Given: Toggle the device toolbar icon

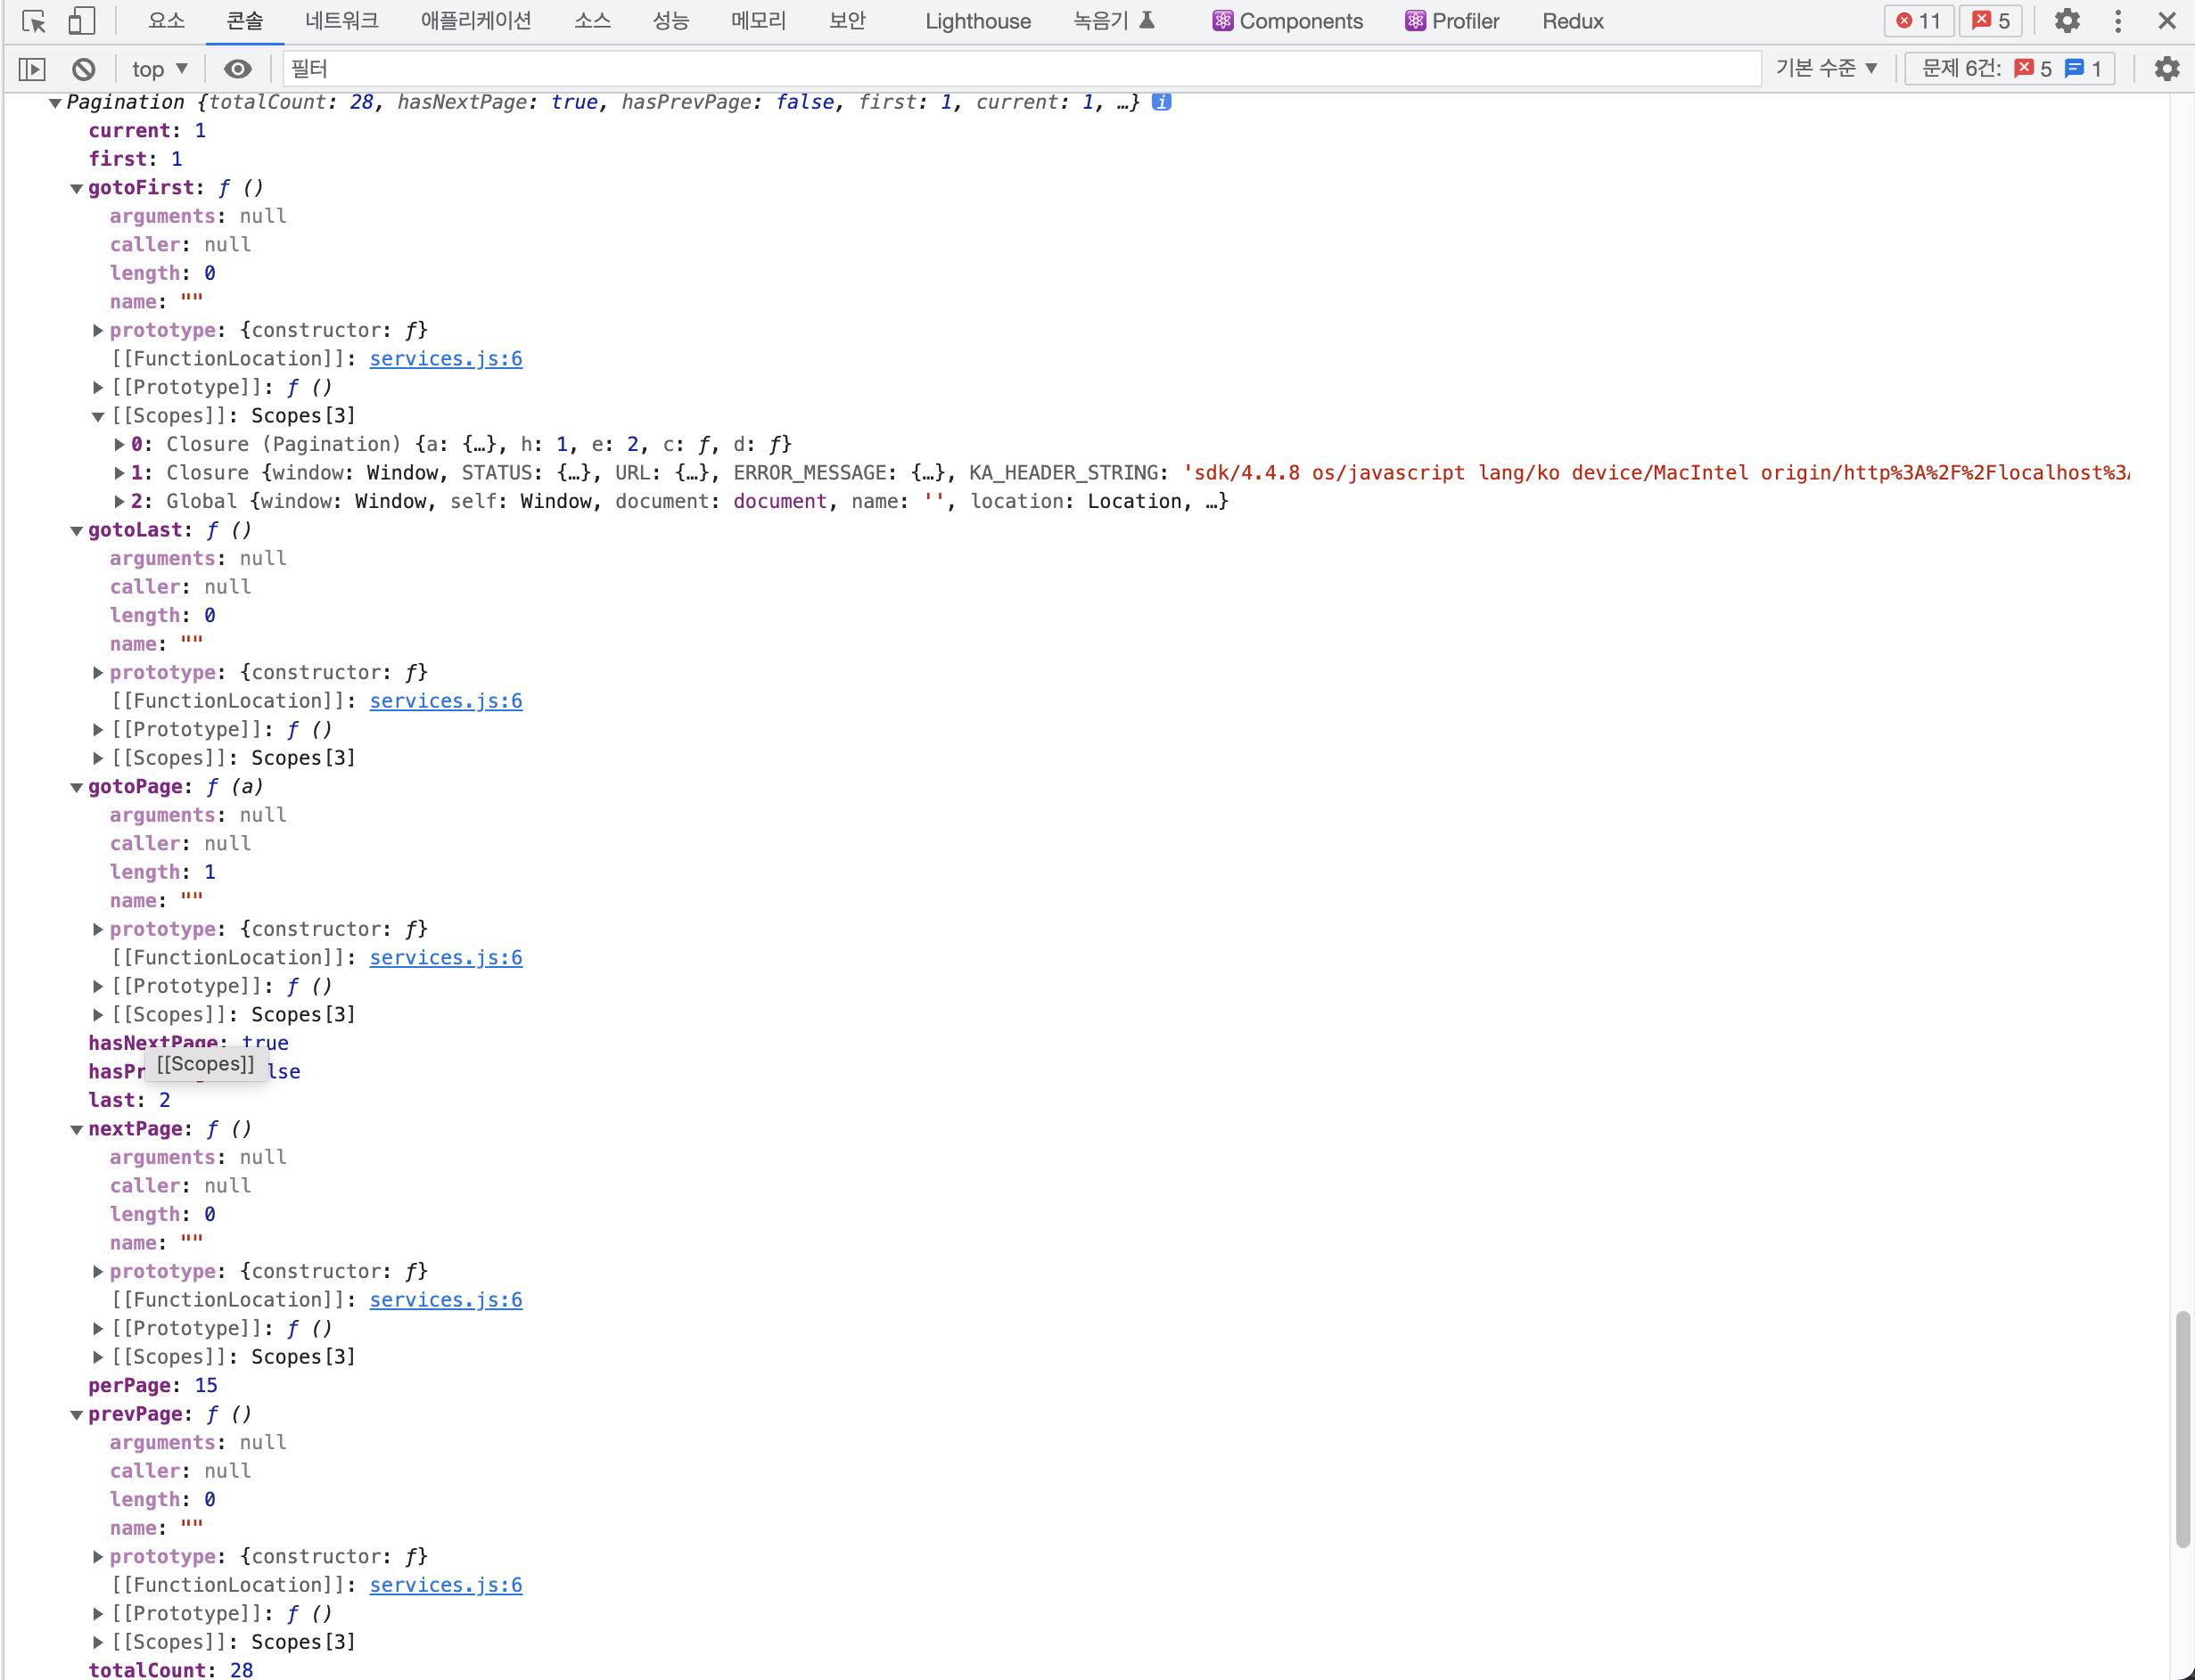Looking at the screenshot, I should [81, 21].
